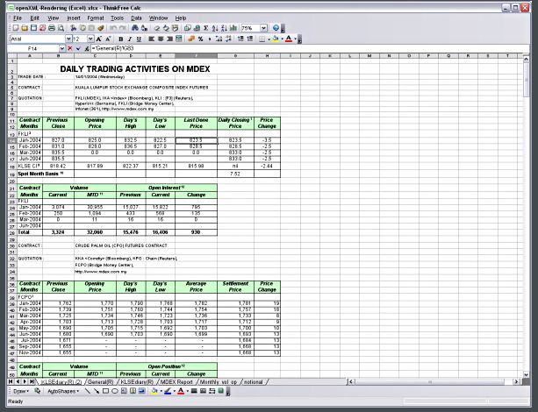538x412 pixels.
Task: Open the Format menu
Action: click(x=96, y=18)
